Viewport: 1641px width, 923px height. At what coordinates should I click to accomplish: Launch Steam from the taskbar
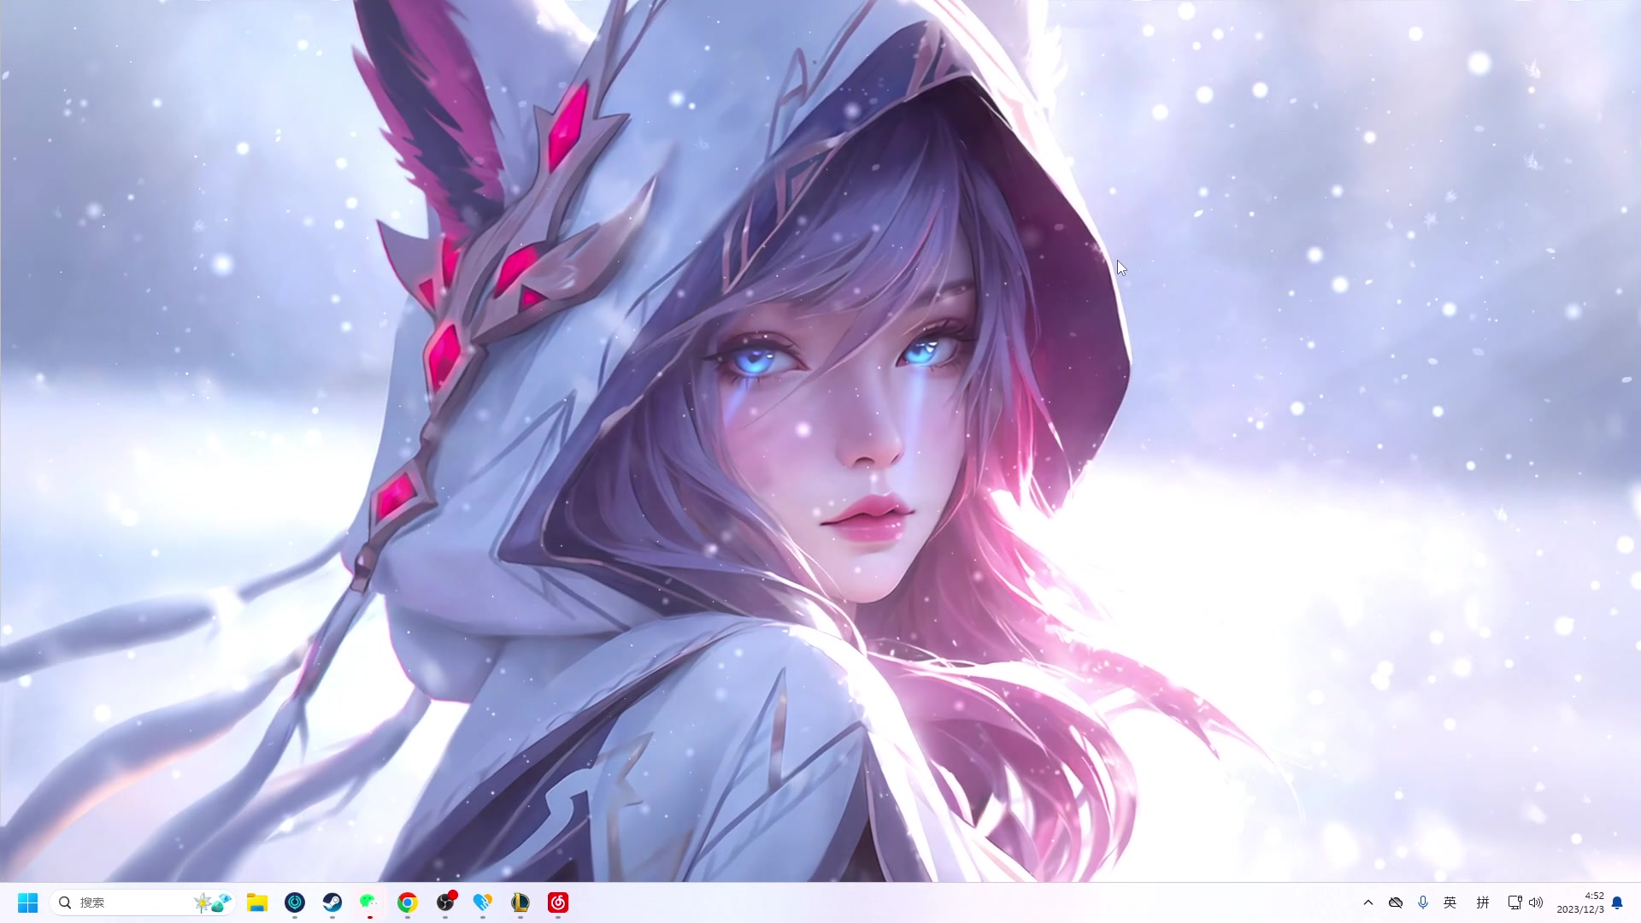coord(332,902)
